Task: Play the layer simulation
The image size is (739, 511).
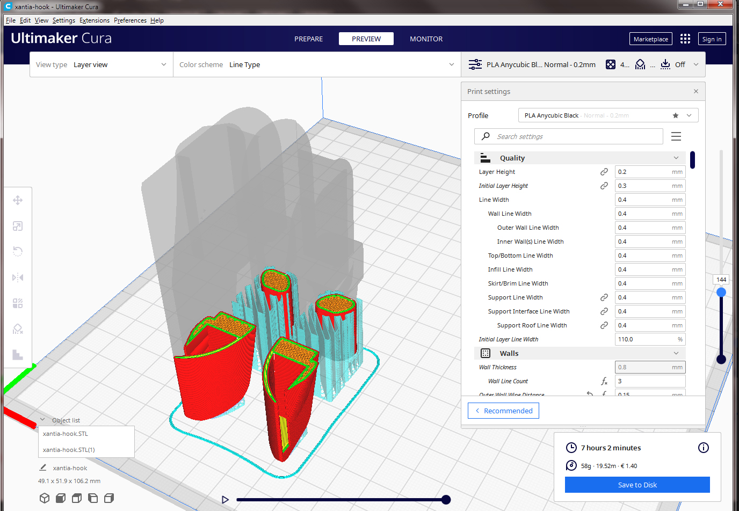Action: (225, 500)
